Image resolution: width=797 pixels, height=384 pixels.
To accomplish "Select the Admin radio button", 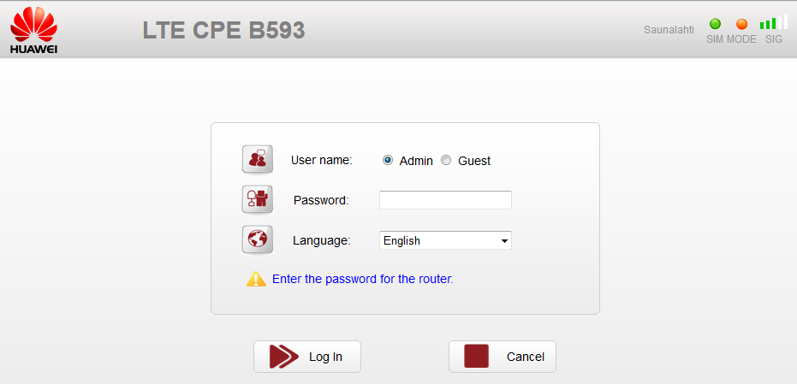I will point(388,160).
